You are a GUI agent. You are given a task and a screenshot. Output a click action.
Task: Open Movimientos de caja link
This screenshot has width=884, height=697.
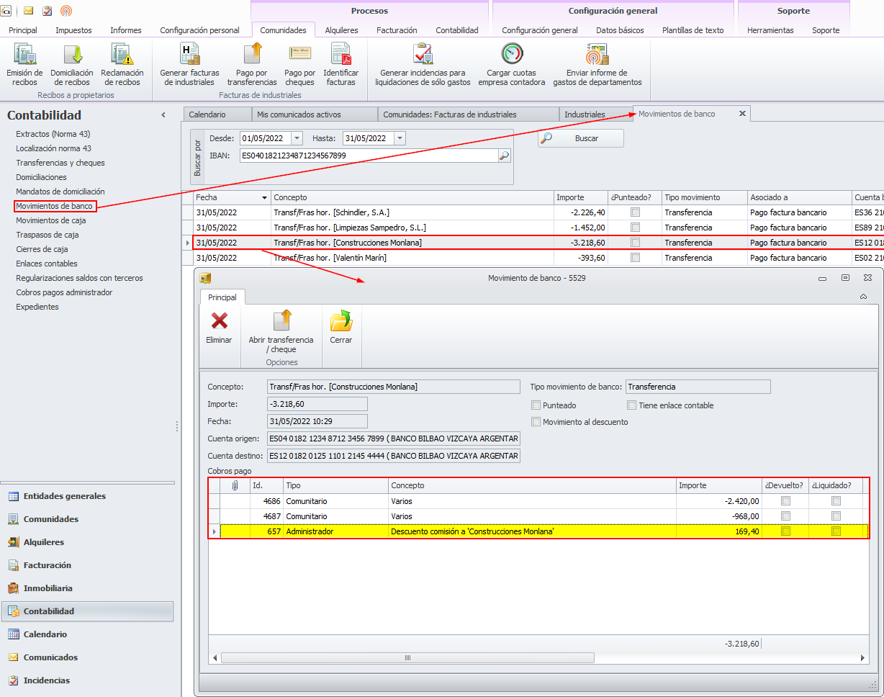[x=51, y=220]
